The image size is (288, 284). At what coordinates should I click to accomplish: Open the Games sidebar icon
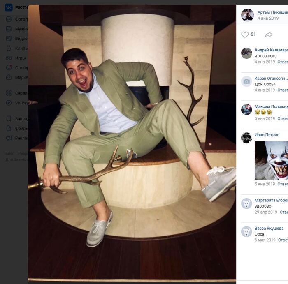click(9, 58)
